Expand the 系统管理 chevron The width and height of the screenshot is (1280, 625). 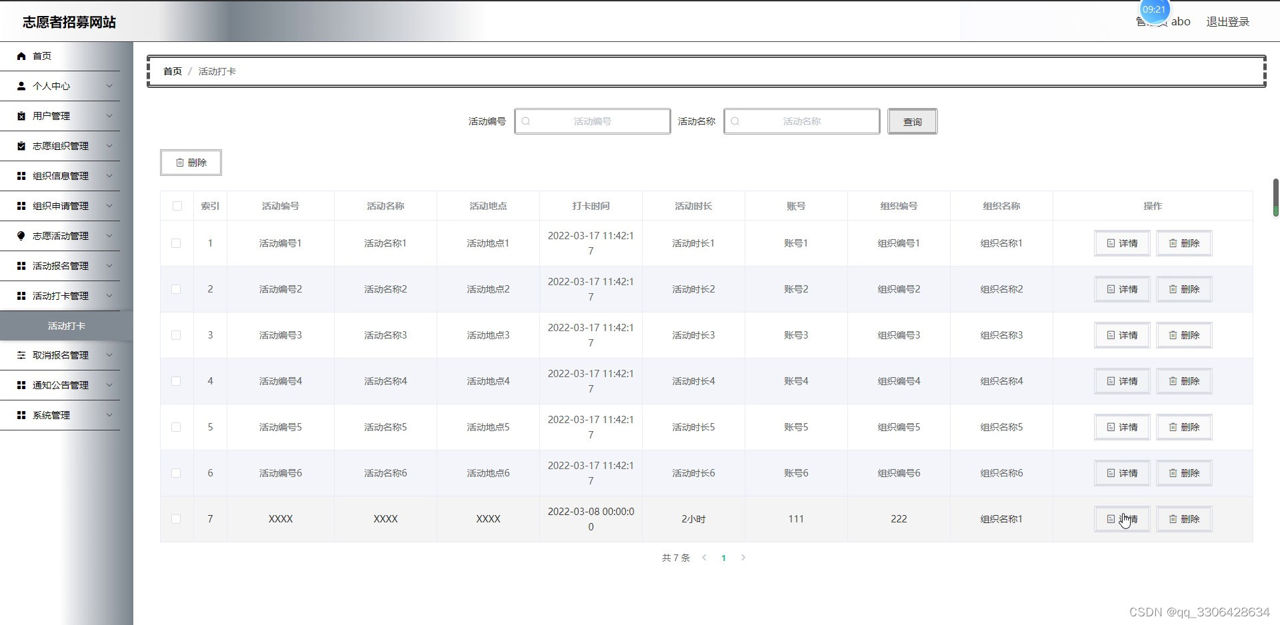(x=109, y=415)
